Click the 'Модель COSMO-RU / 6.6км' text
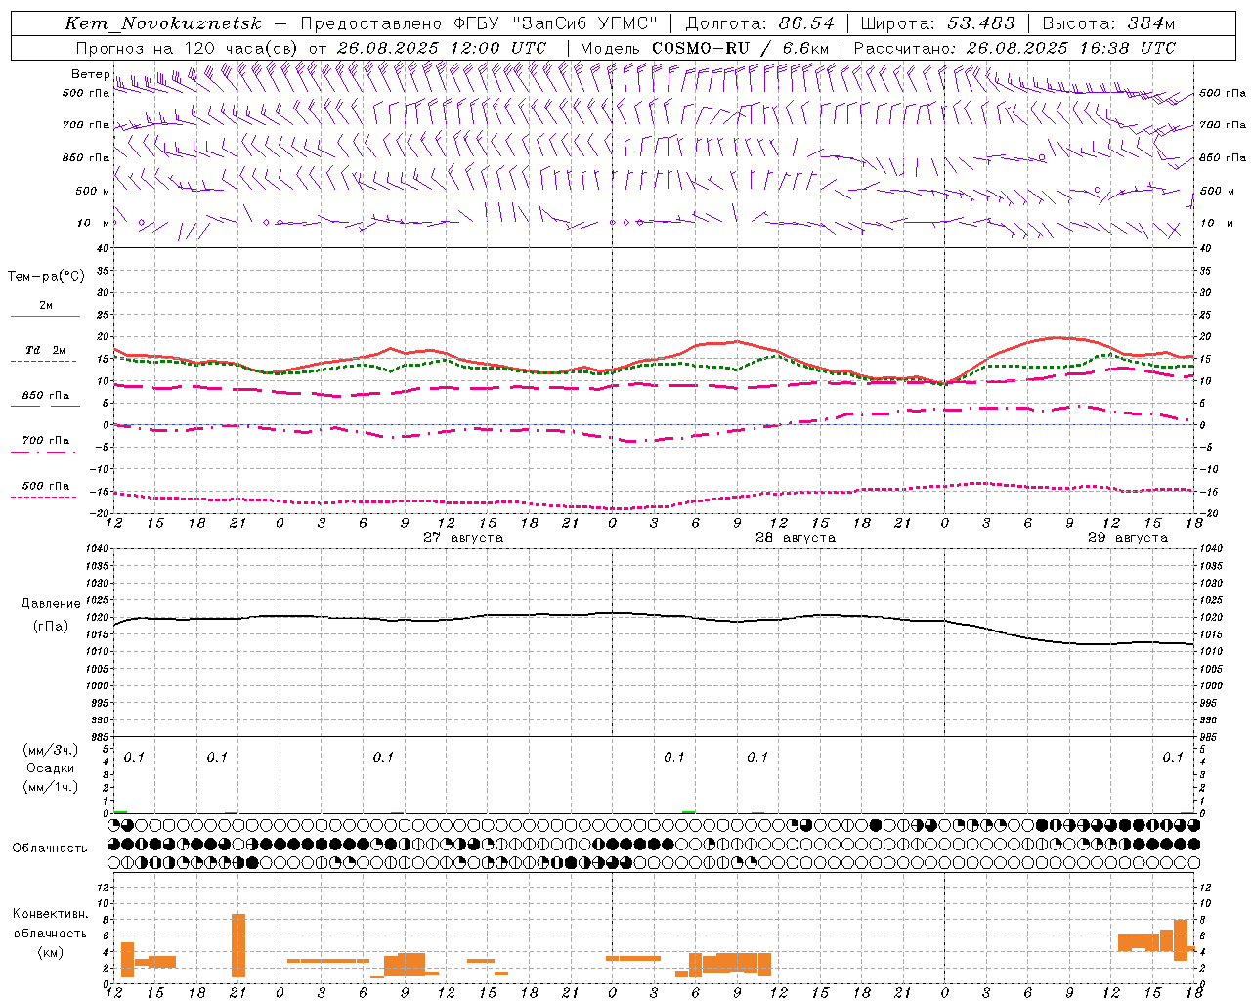The width and height of the screenshot is (1251, 1001). [x=705, y=47]
